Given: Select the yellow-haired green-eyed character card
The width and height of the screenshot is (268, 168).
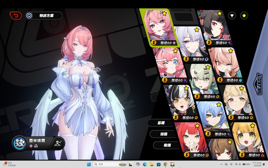Looking at the screenshot, I should point(248,140).
